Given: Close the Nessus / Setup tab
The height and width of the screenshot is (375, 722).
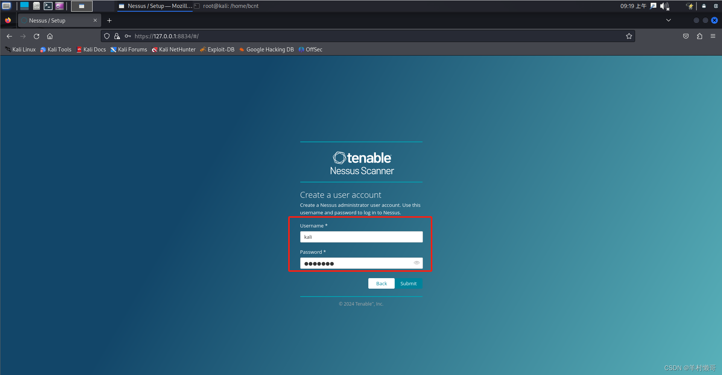Looking at the screenshot, I should coord(95,20).
